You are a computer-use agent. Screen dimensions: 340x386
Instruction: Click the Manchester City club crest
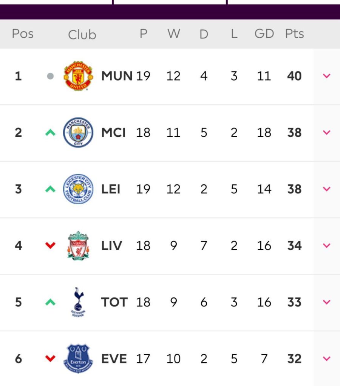coord(78,132)
